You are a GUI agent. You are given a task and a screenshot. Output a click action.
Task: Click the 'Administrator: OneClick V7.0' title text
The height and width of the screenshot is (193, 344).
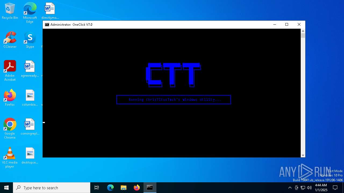(71, 25)
